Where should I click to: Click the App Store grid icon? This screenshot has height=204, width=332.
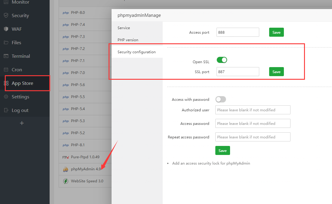tap(6, 83)
